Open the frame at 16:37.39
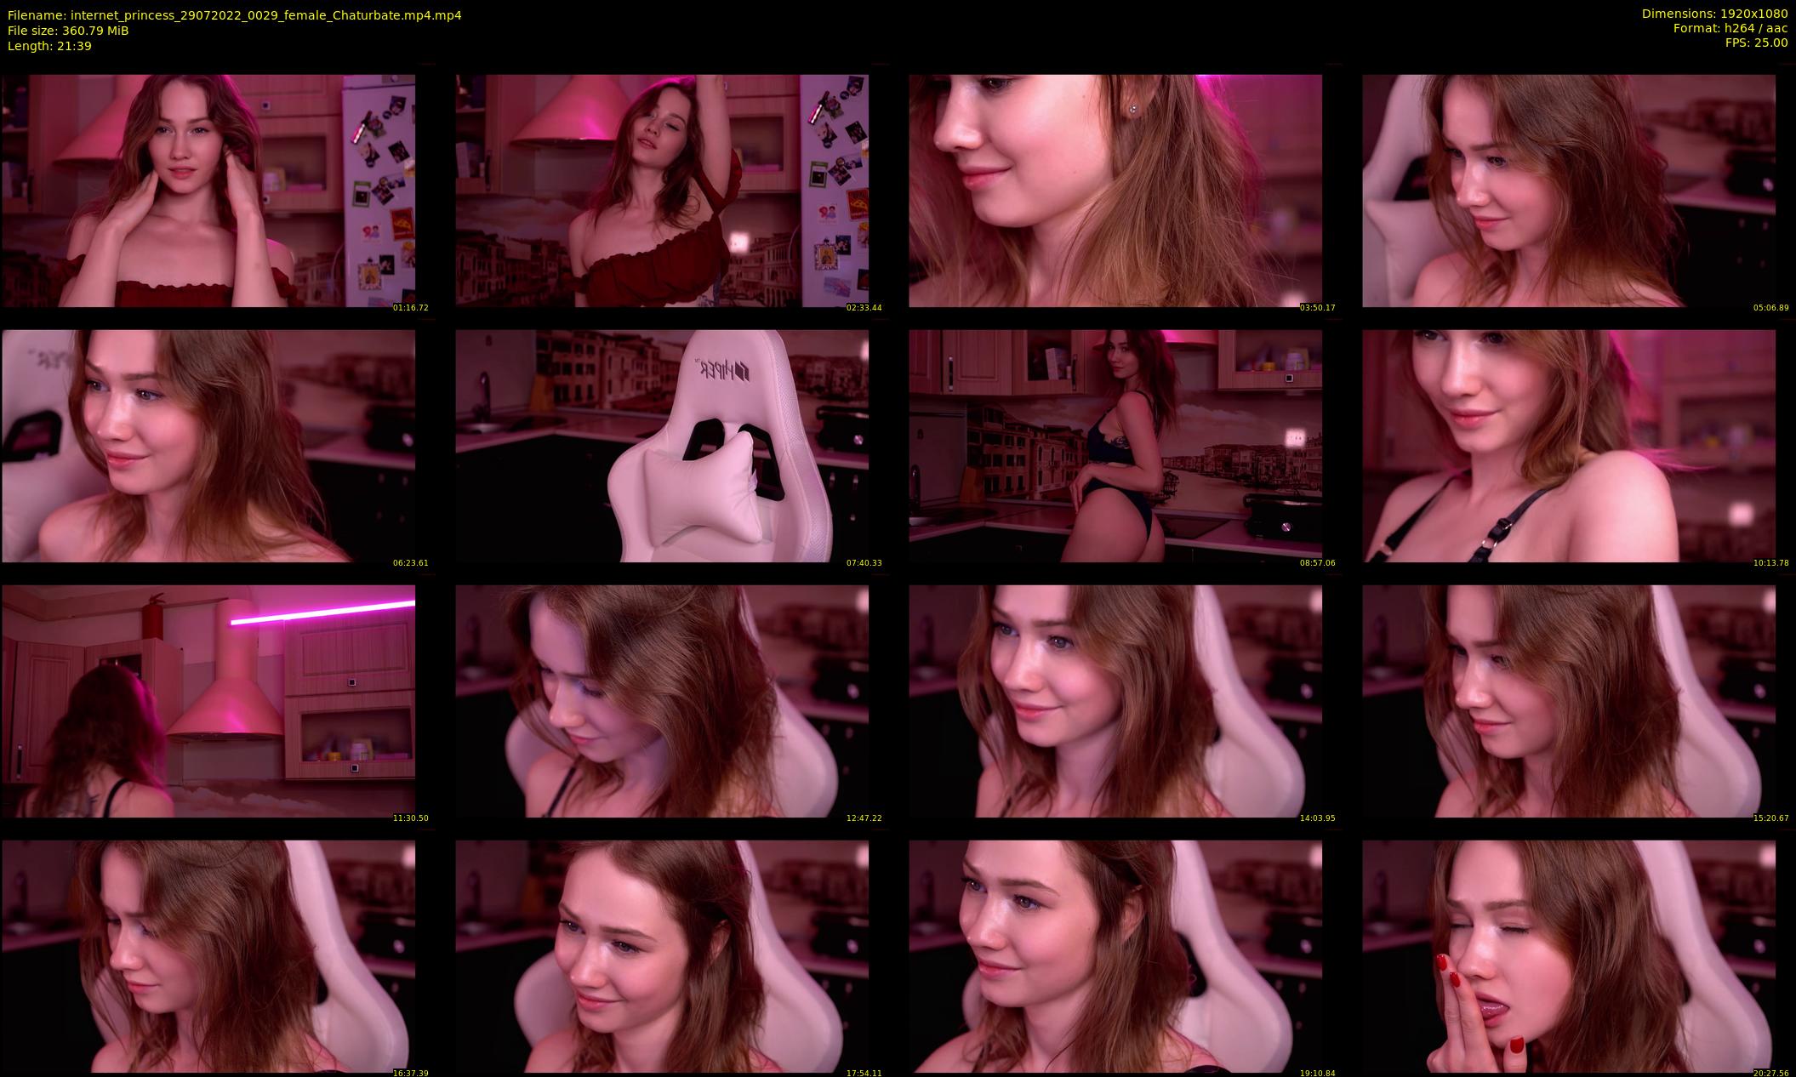The height and width of the screenshot is (1077, 1796). tap(208, 956)
